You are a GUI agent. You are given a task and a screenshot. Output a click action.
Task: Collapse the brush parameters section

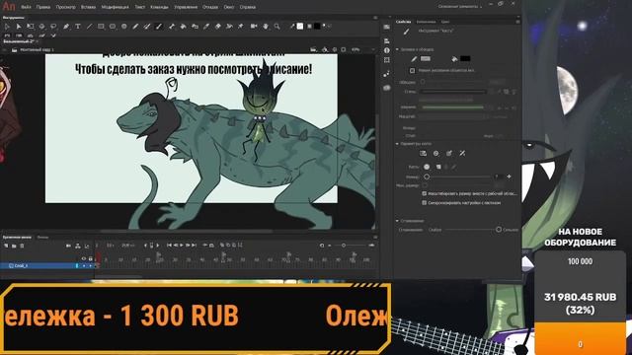[x=397, y=144]
